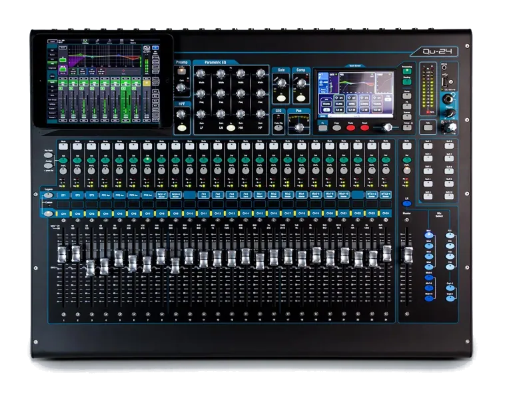Click the HF Width knob in Parametric EQ

pos(260,74)
